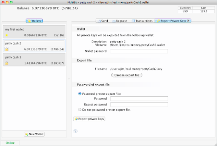Click the 1.41364596 BTC amount
Screen dimensions: 217x146
[x=35, y=63]
